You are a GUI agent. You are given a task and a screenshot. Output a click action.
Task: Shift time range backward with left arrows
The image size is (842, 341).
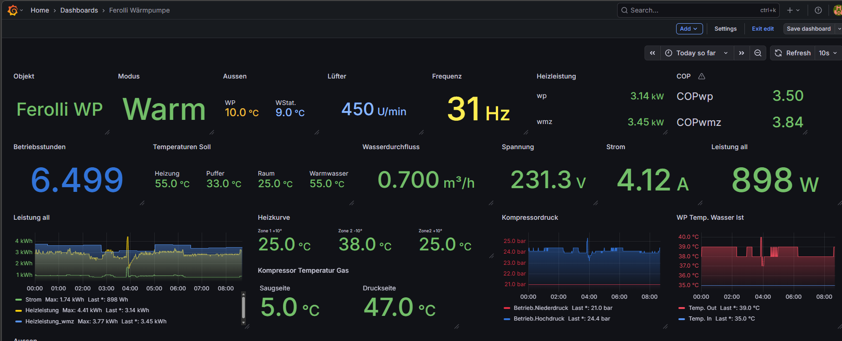click(x=652, y=53)
